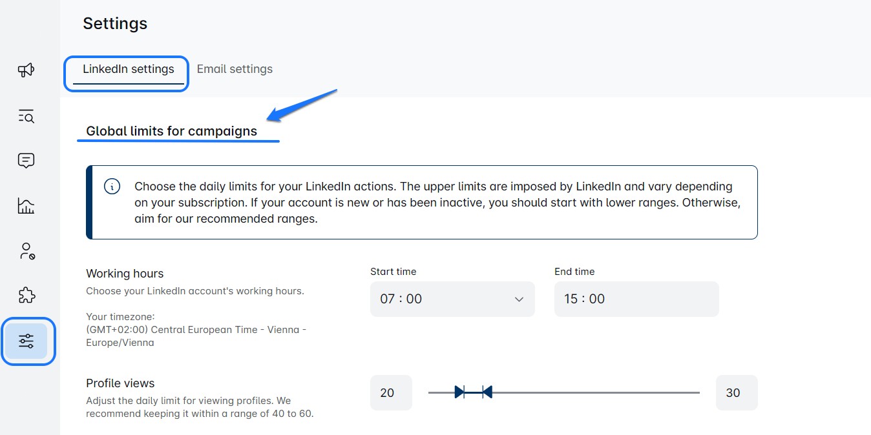Click the Profile views slider track

point(594,392)
